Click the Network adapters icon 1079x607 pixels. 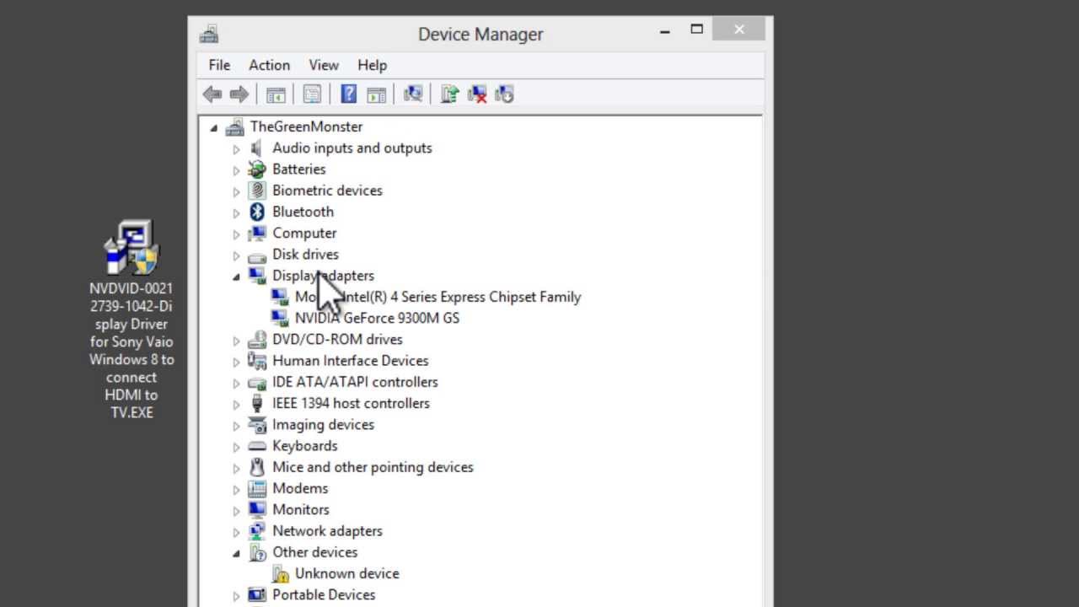tap(257, 531)
